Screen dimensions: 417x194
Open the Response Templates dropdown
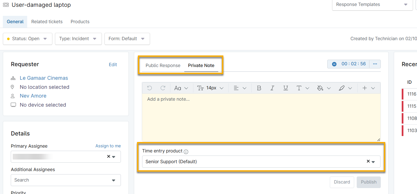point(372,5)
